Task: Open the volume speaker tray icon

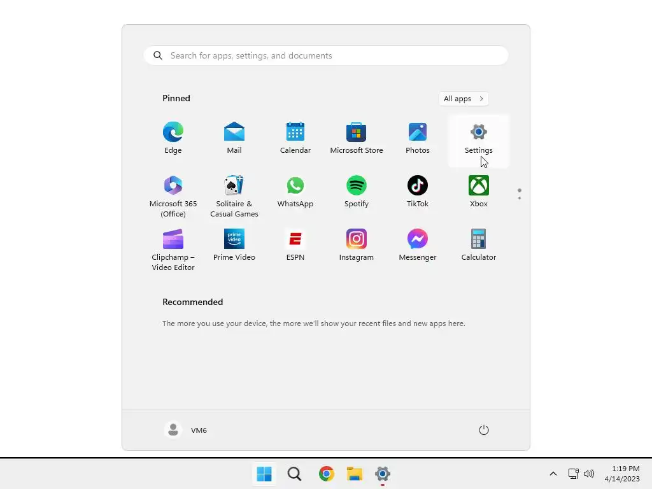Action: (x=589, y=474)
